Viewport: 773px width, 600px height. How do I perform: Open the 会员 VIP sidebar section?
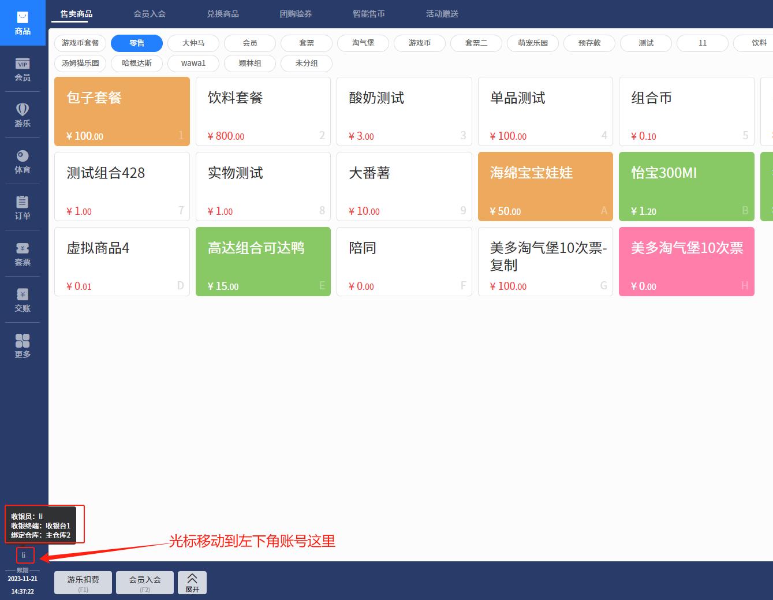[x=23, y=69]
